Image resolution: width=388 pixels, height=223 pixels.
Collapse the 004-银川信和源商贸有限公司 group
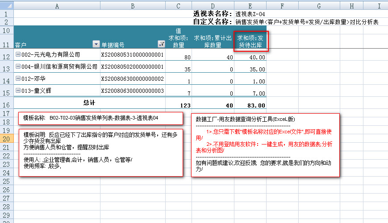pos(18,66)
